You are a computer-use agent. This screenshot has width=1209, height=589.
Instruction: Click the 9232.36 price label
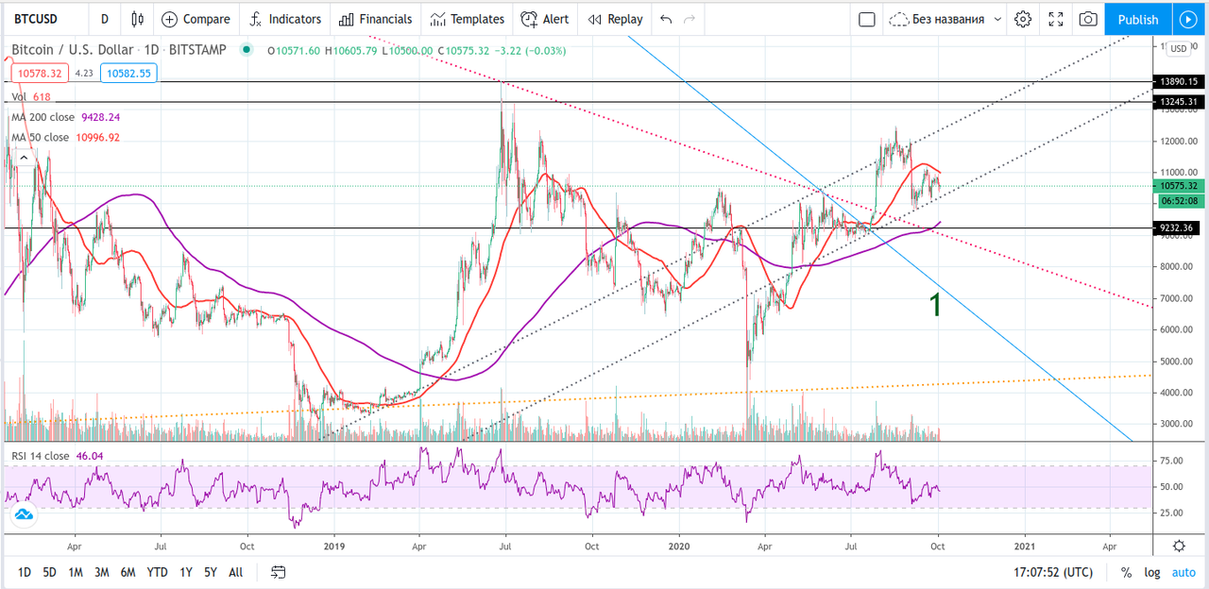click(1178, 227)
